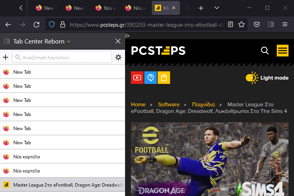Screen dimensions: 294x196
Task: Open the Firefox application menu
Action: coord(285,24)
